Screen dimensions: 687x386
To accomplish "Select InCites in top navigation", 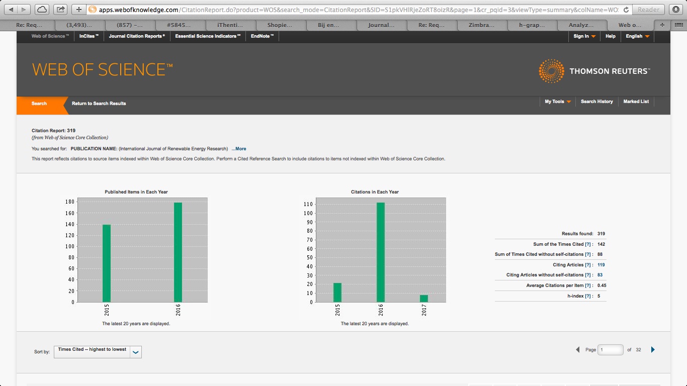I will click(89, 36).
